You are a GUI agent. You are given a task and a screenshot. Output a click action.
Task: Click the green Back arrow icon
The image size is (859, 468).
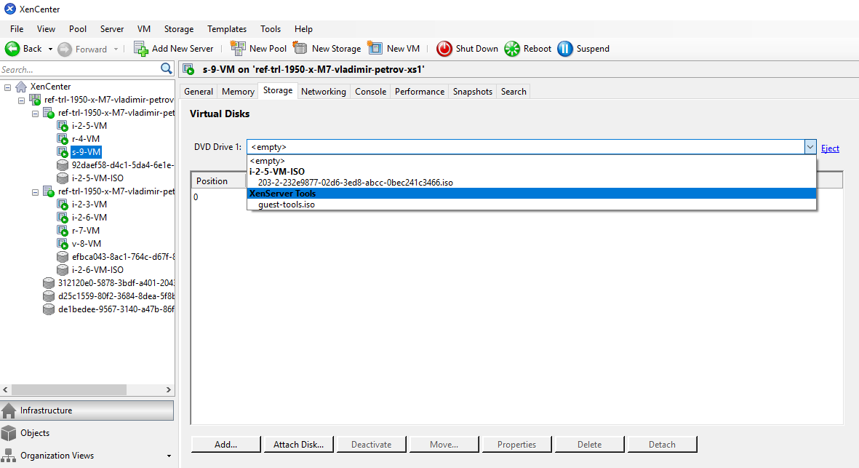click(x=12, y=49)
